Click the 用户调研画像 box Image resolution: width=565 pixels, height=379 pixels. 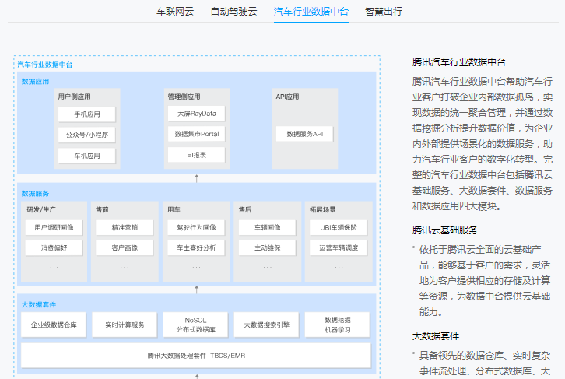pyautogui.click(x=54, y=227)
